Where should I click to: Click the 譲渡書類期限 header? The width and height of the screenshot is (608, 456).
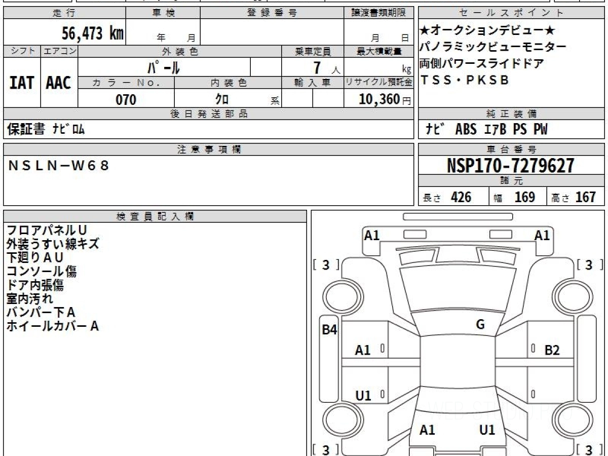379,13
